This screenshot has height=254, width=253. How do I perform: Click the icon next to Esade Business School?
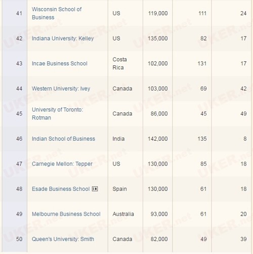tap(95, 189)
